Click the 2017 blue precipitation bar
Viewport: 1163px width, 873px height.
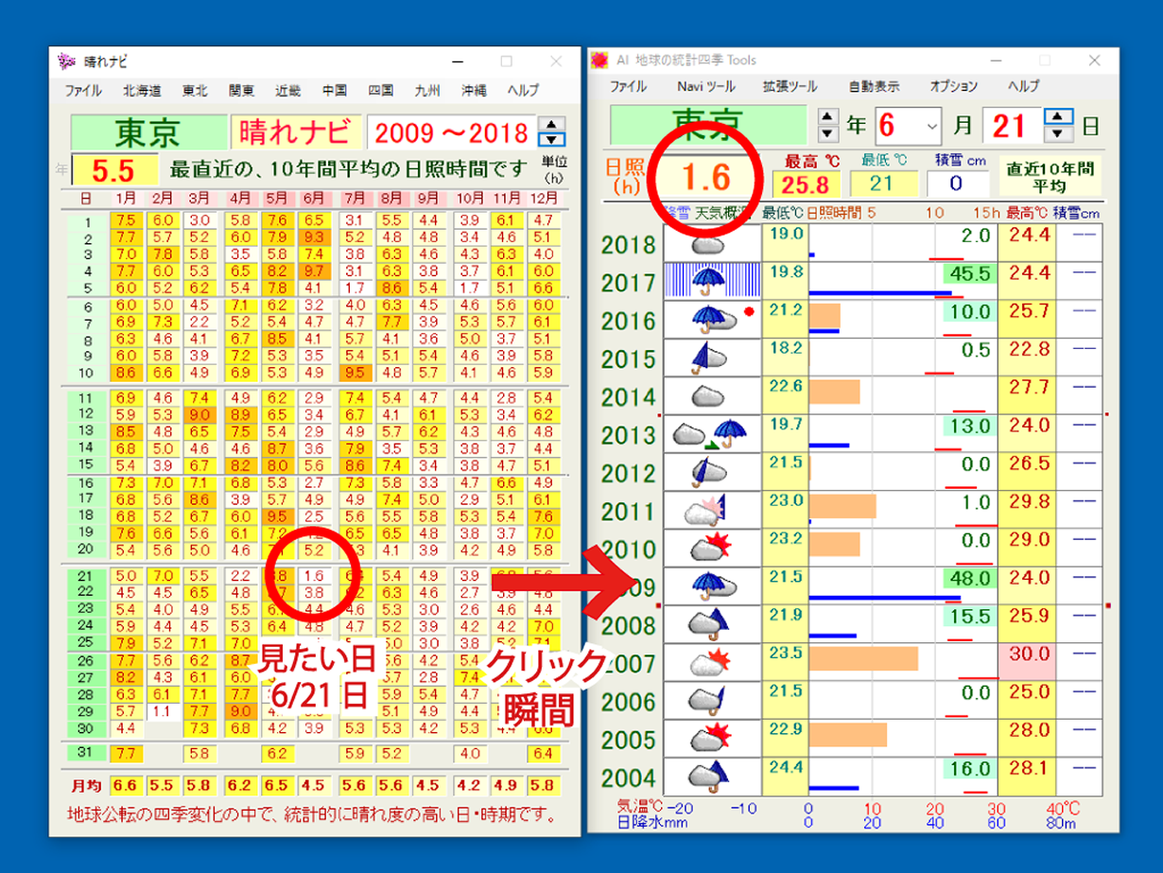tap(880, 293)
